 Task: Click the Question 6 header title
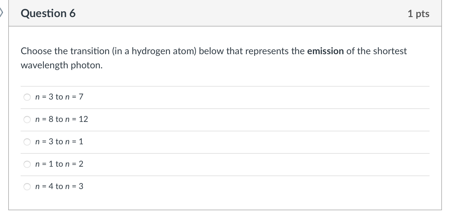[x=48, y=13]
